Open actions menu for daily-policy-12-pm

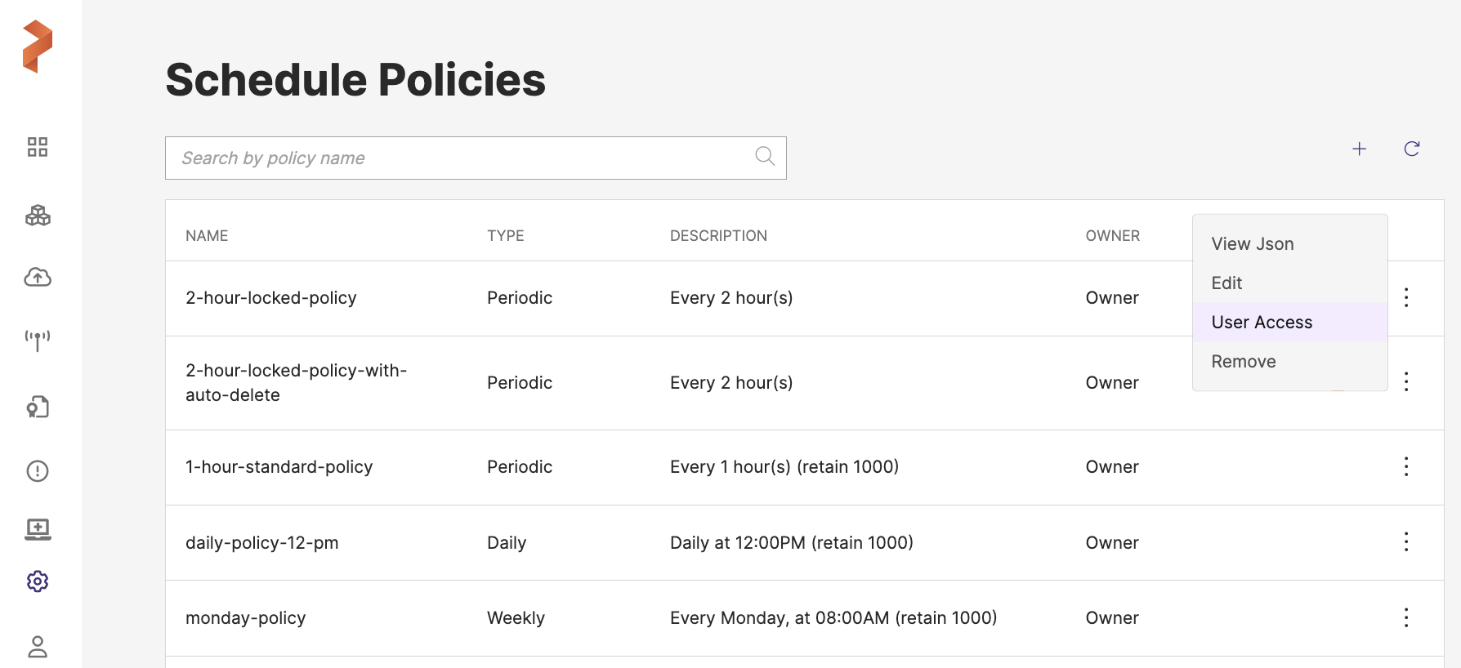tap(1406, 542)
